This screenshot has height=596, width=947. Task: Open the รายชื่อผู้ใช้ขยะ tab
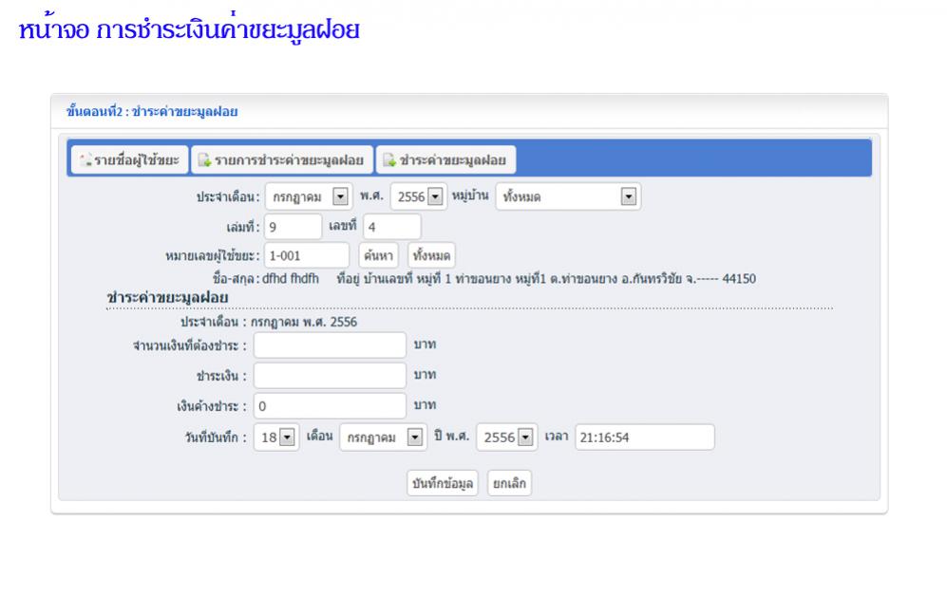130,159
